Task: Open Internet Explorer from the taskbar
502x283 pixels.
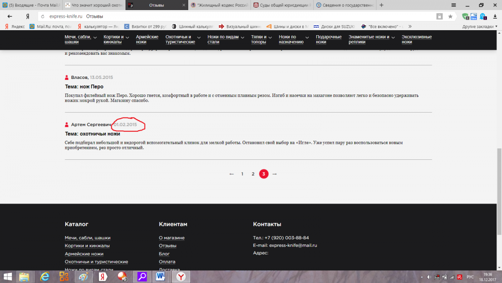Action: tap(45, 276)
